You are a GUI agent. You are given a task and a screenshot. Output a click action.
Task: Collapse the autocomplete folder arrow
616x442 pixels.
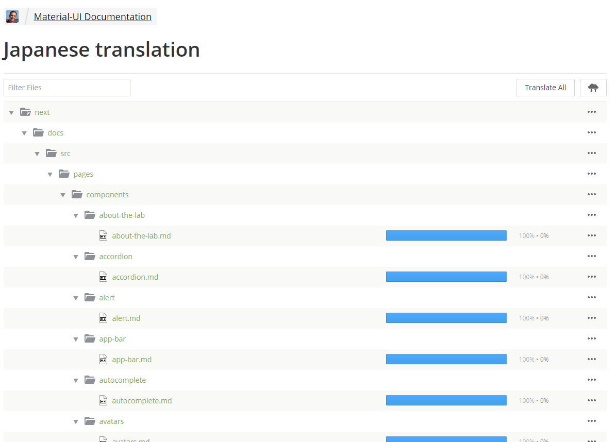tap(76, 381)
